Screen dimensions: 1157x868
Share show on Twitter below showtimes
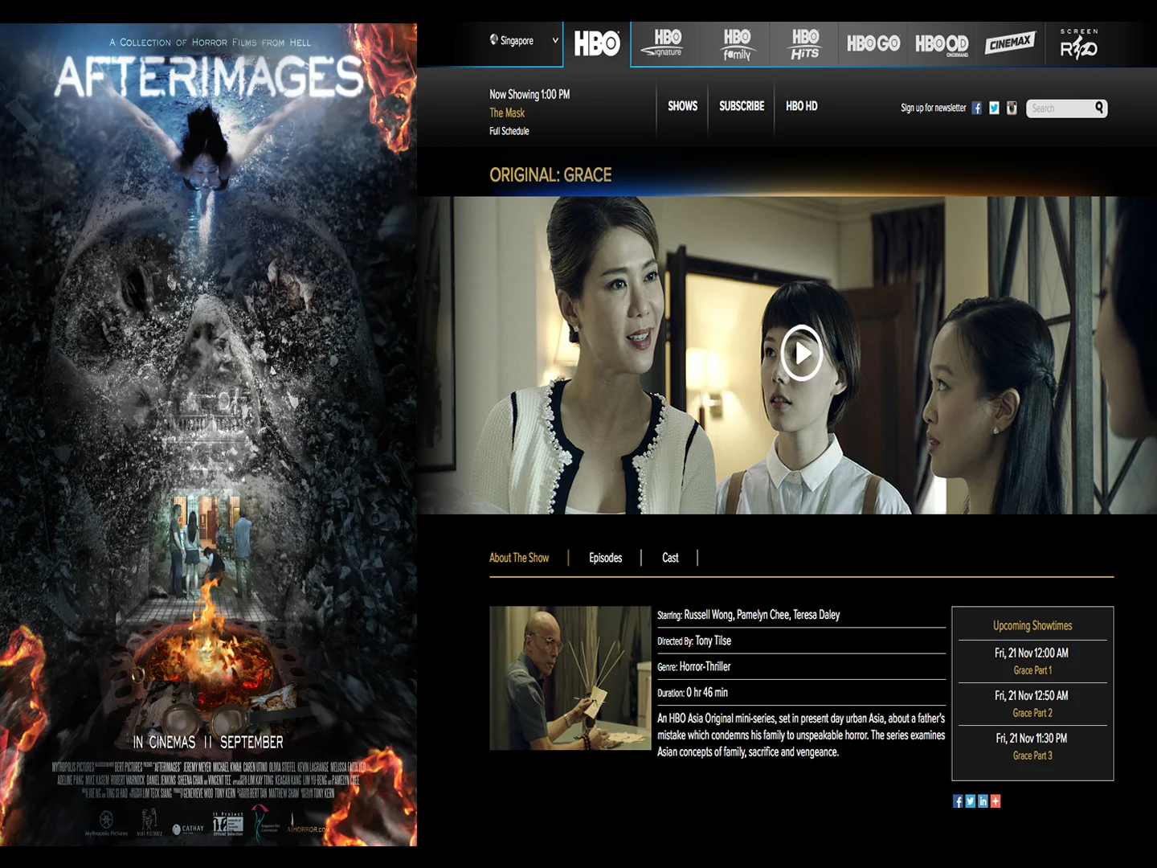coord(970,801)
